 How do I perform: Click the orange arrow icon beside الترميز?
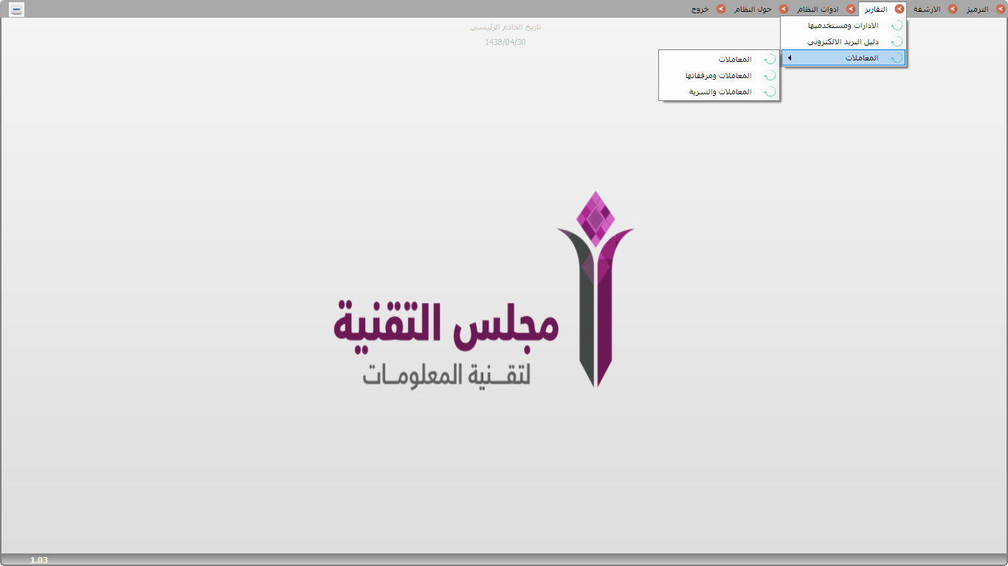click(1000, 9)
